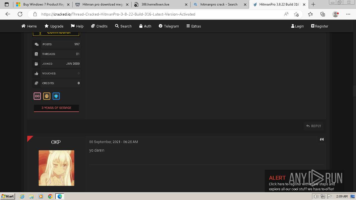Image resolution: width=356 pixels, height=200 pixels.
Task: Expand the Extras menu
Action: (194, 26)
